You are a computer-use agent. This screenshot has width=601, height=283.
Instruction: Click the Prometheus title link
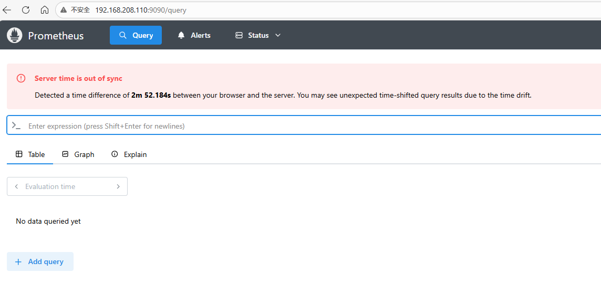[x=56, y=36]
